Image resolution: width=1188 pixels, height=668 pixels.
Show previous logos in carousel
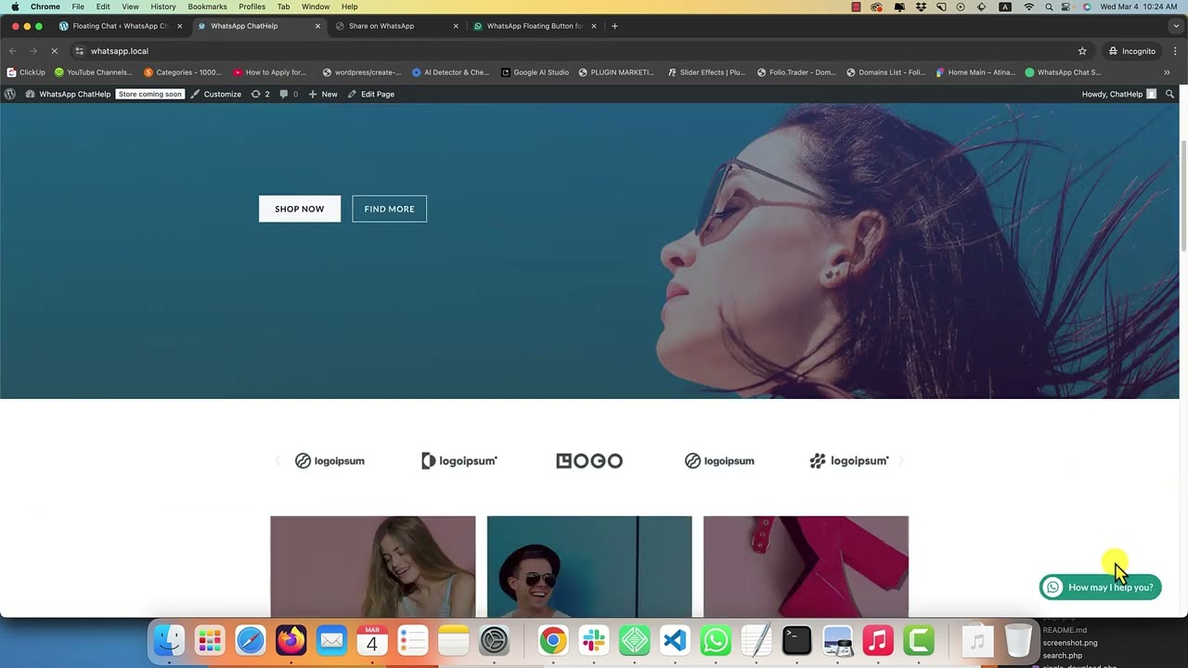pyautogui.click(x=277, y=461)
